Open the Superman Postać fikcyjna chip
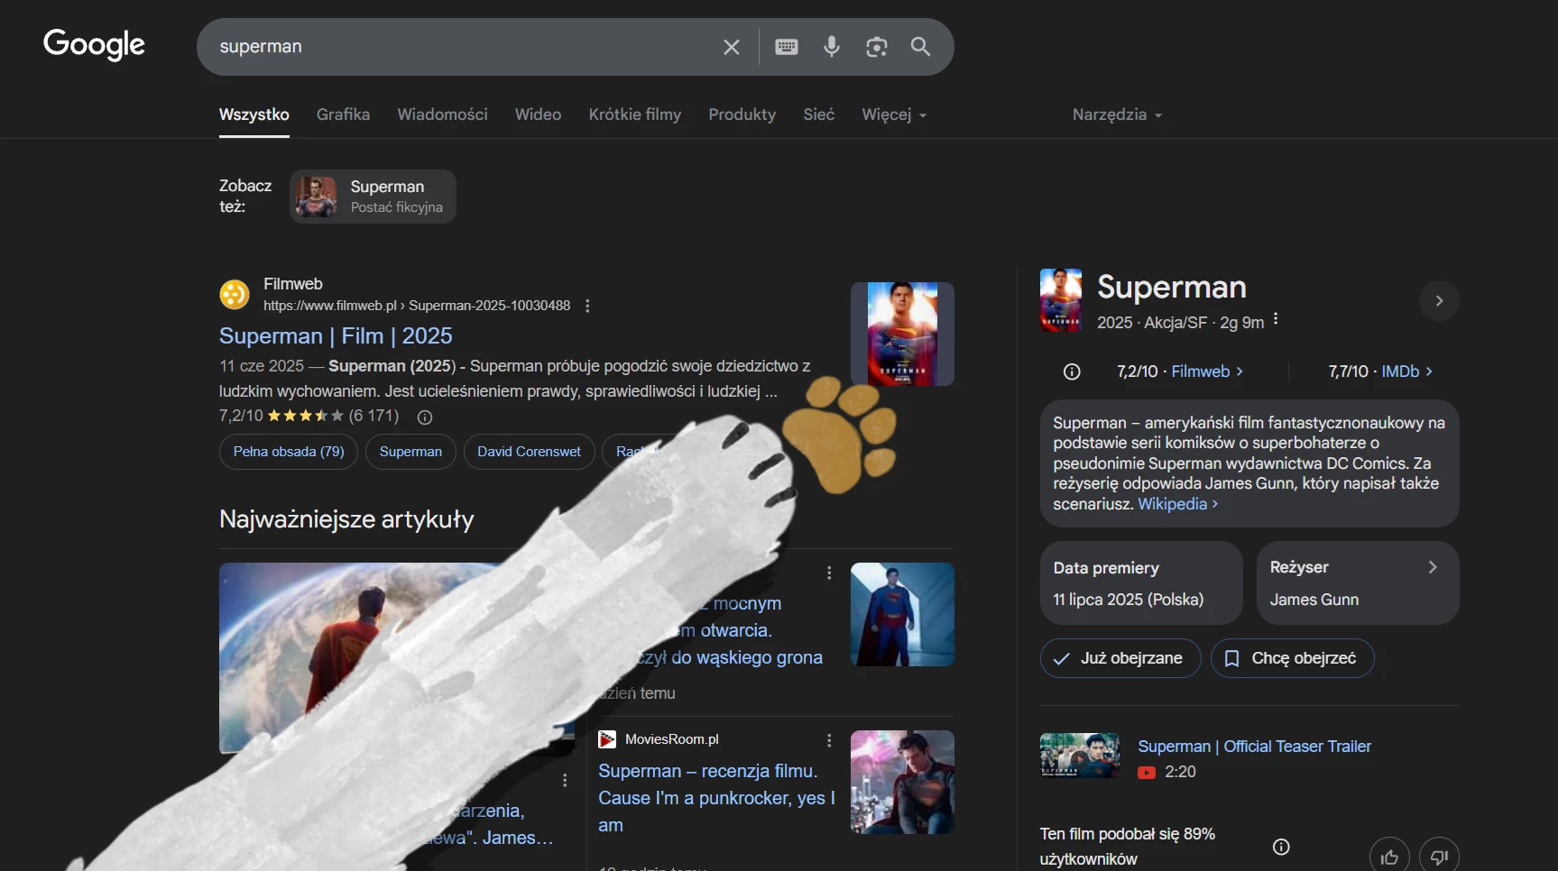The image size is (1558, 871). (373, 197)
